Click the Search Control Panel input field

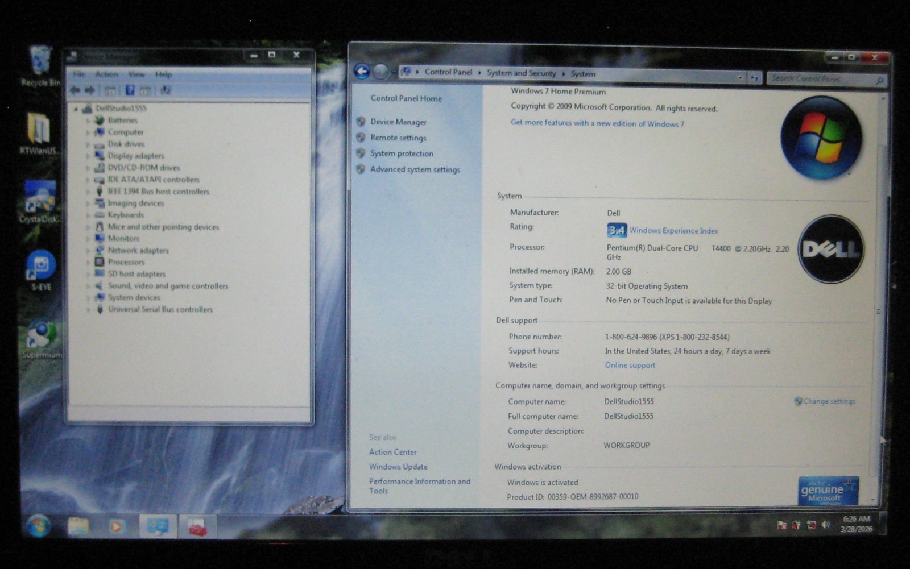pyautogui.click(x=826, y=79)
